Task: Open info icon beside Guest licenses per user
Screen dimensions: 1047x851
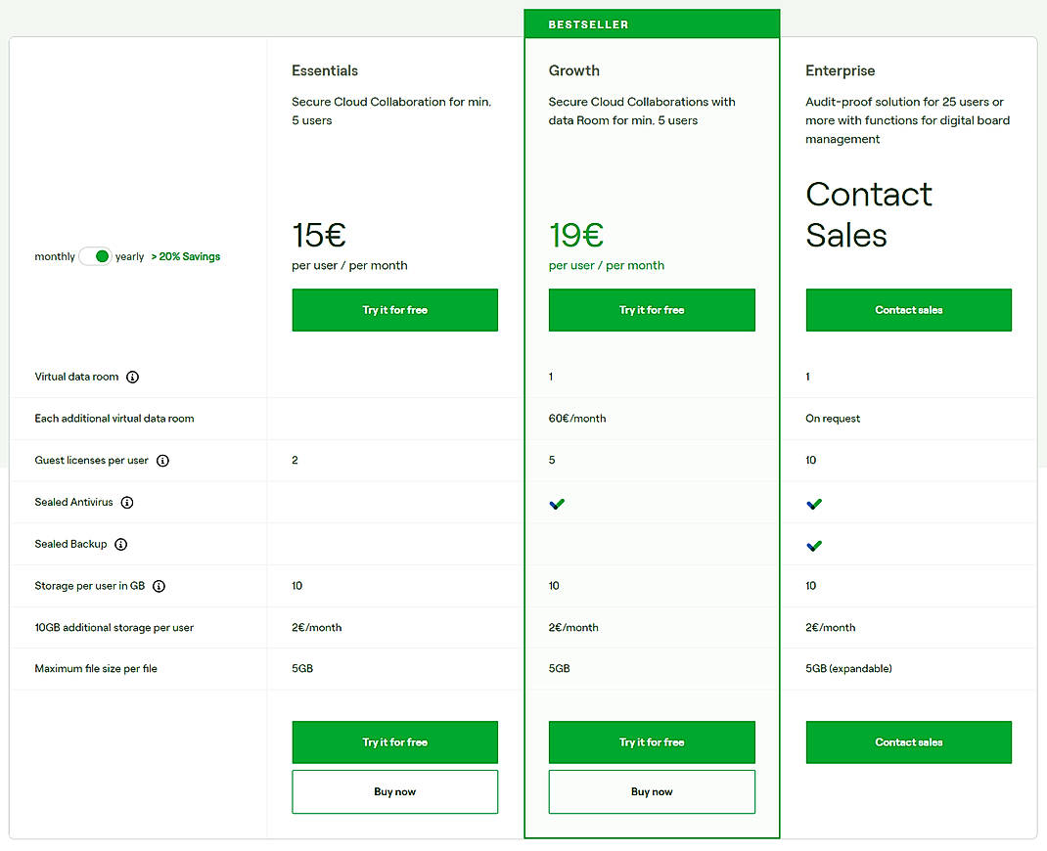Action: click(163, 461)
